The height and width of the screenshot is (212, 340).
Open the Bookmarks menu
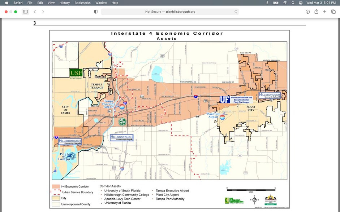[x=82, y=3]
